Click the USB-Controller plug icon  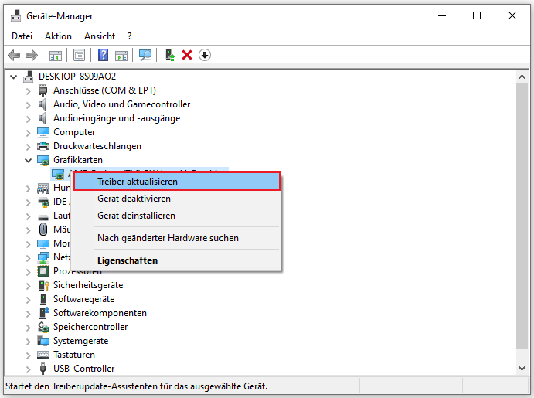(x=43, y=369)
